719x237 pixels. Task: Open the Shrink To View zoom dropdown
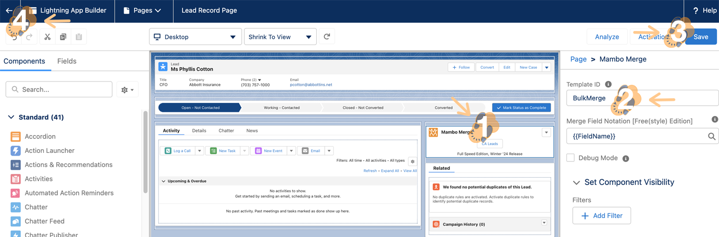point(280,37)
